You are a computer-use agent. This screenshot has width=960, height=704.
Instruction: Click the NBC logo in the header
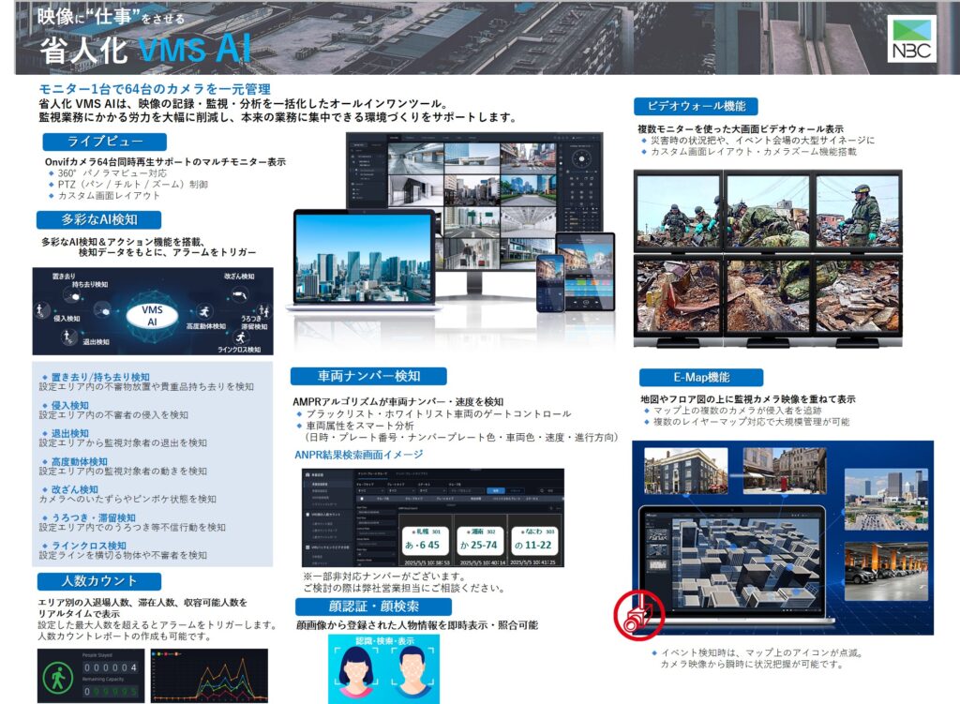pyautogui.click(x=911, y=38)
